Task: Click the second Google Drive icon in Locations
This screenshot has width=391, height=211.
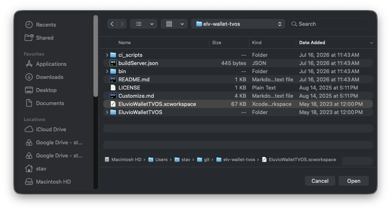Action: pyautogui.click(x=29, y=155)
